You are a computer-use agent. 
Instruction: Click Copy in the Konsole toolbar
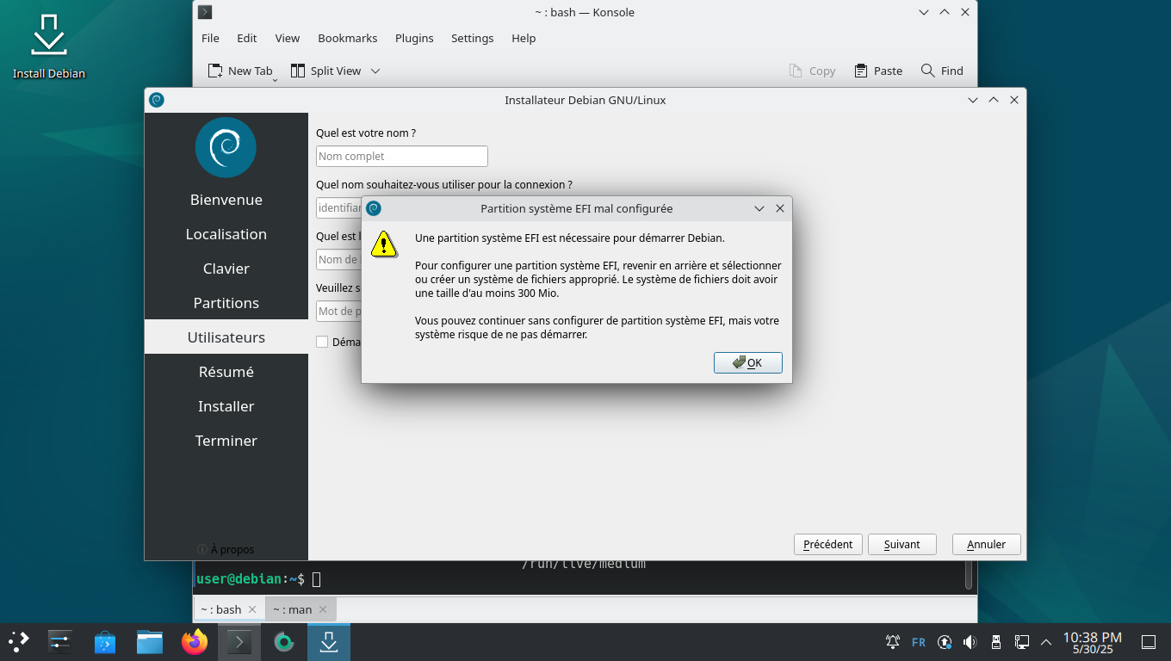812,71
